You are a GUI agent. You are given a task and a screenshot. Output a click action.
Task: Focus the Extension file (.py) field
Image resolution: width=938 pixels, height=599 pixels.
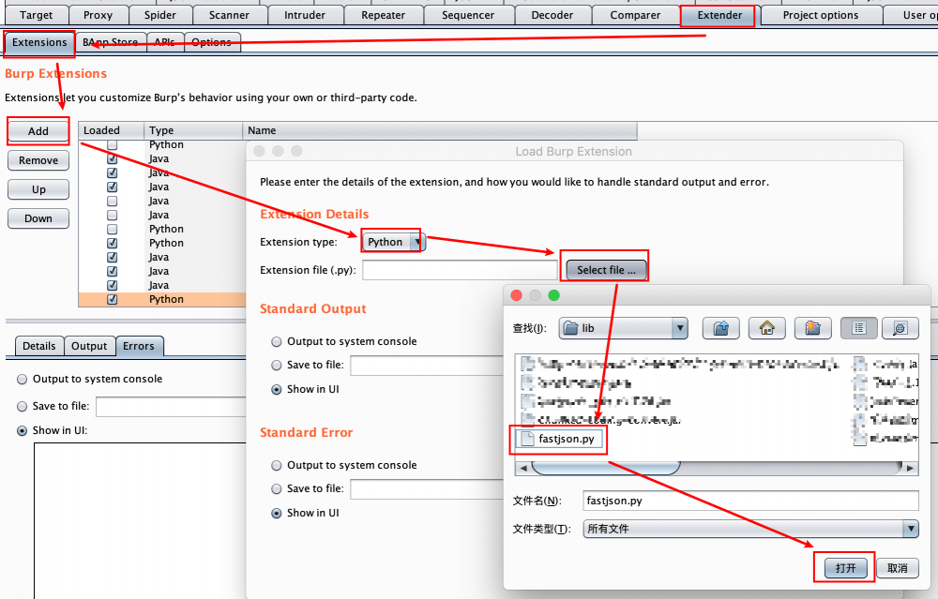point(461,270)
